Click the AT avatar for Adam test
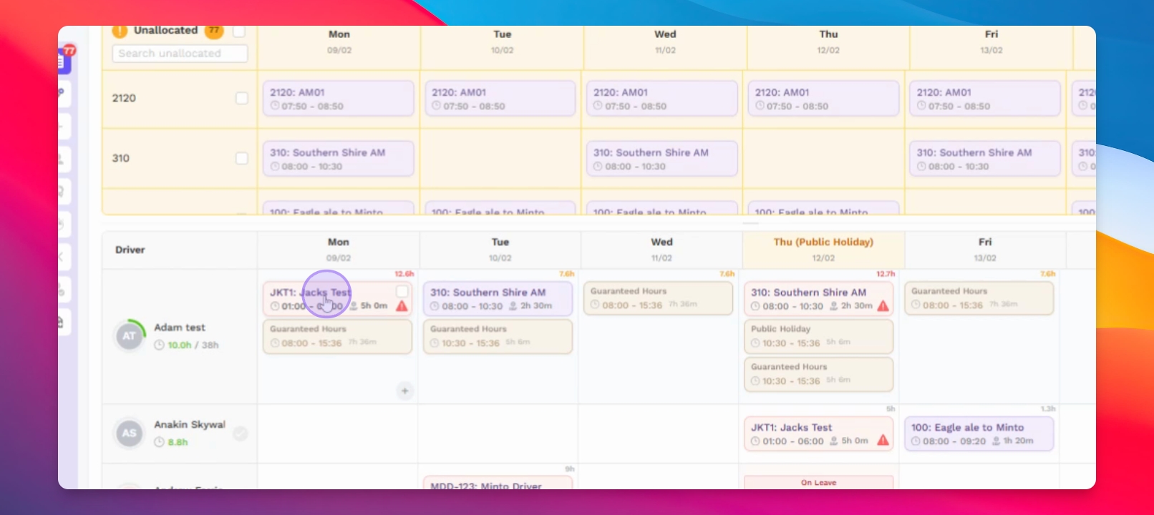Image resolution: width=1154 pixels, height=515 pixels. (130, 335)
